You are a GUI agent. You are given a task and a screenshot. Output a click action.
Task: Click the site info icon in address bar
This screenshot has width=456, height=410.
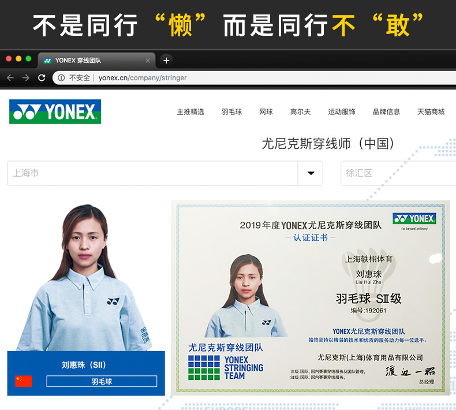tap(61, 78)
